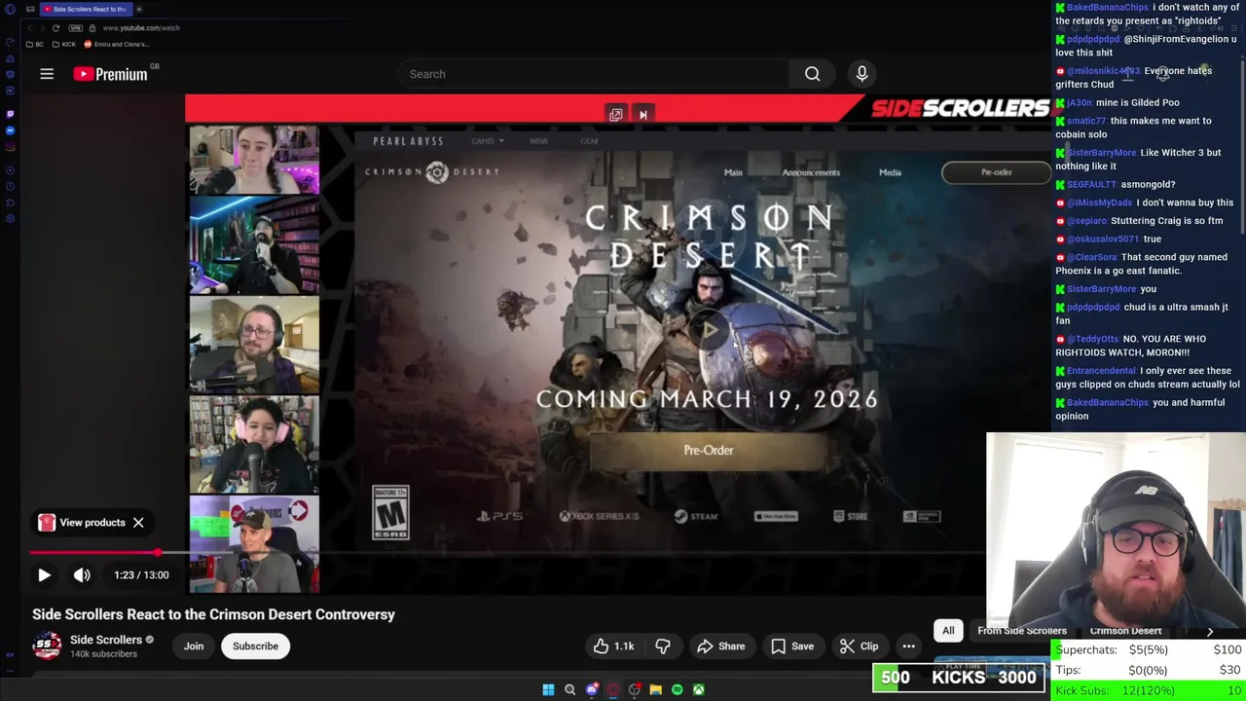Open Messenger in the browser sidebar
Screen dimensions: 1246x701
[10, 130]
